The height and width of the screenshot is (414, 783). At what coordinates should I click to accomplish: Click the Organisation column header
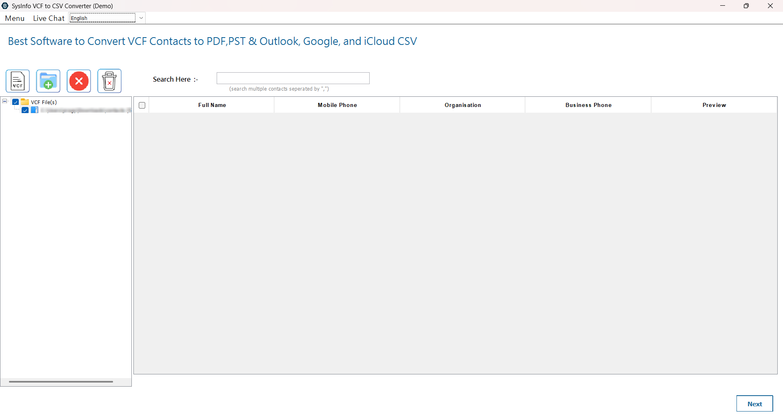(463, 105)
